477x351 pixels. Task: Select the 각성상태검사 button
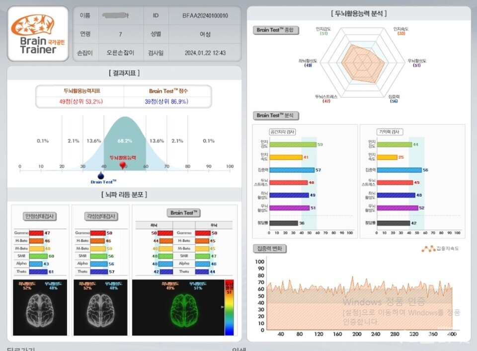101,216
